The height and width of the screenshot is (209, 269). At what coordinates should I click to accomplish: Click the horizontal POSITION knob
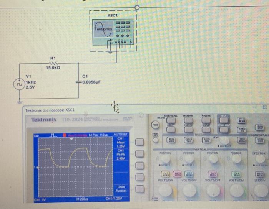tap(260, 159)
